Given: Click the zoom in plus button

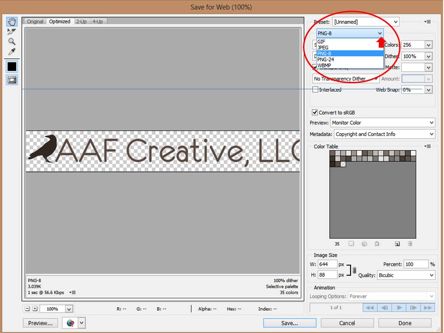Looking at the screenshot, I should point(35,308).
